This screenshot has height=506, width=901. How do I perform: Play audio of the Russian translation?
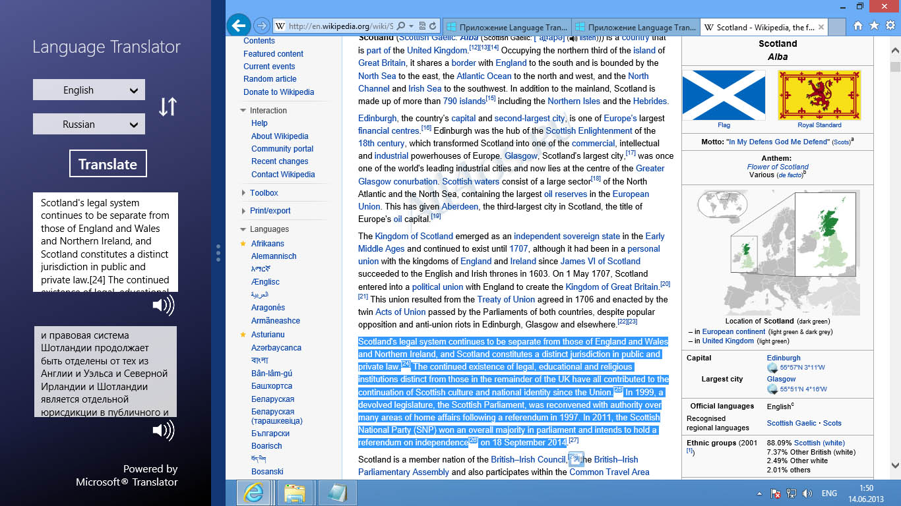pyautogui.click(x=164, y=430)
